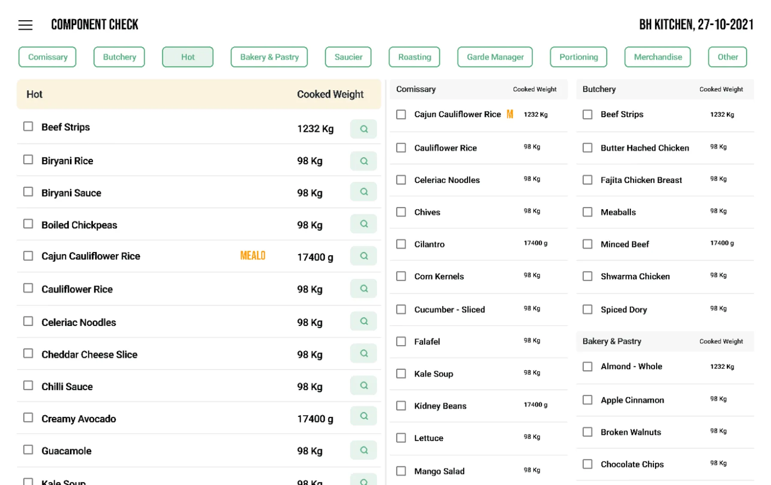Click the Bakery & Pastry section header
Screen dimensions: 771x485
coord(665,341)
